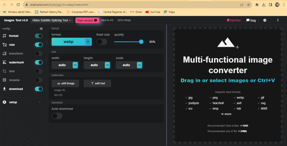Click the language globe icon
The image size is (287, 146).
coord(265,20)
